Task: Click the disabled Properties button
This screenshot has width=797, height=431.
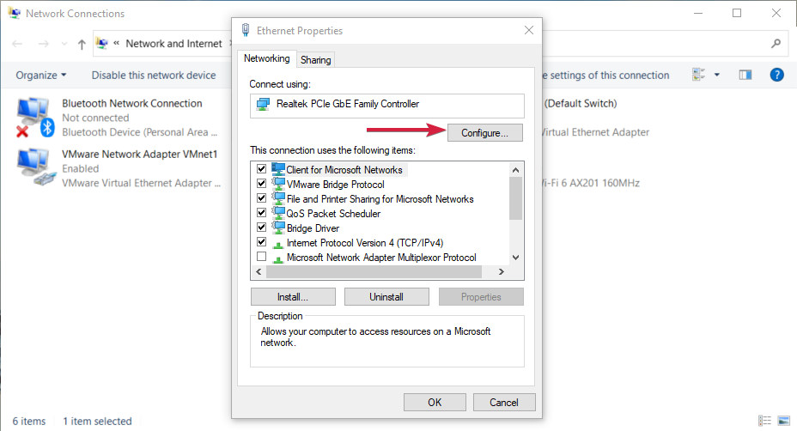Action: click(x=481, y=297)
